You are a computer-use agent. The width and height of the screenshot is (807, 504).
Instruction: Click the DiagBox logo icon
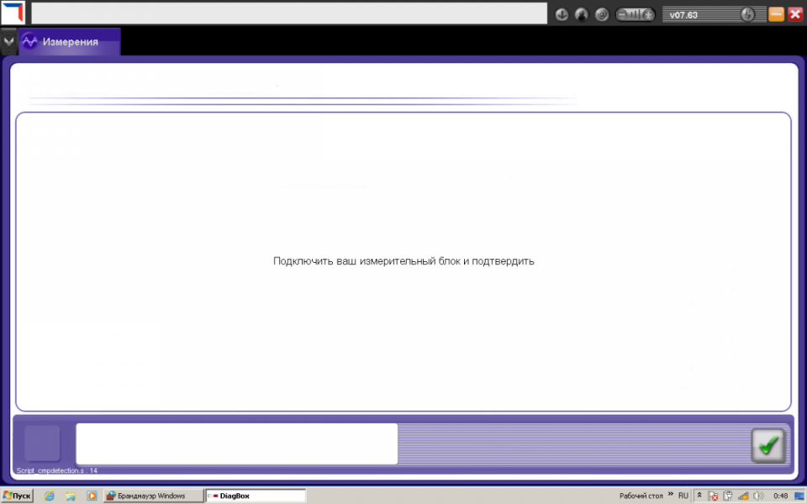tap(13, 13)
